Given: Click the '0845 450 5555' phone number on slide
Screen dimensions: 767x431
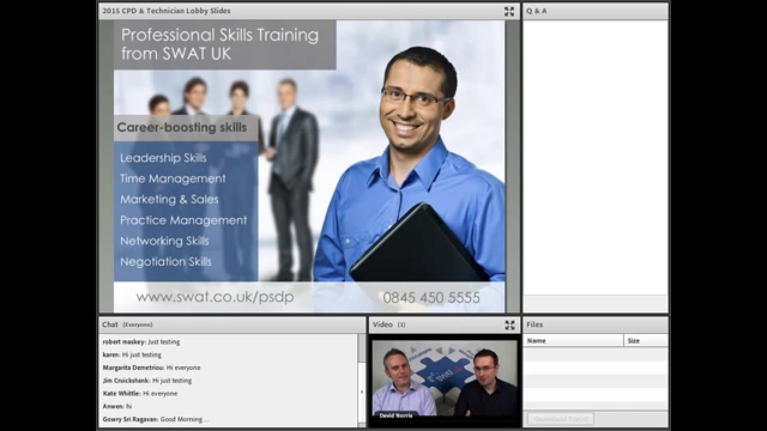Looking at the screenshot, I should pos(431,298).
